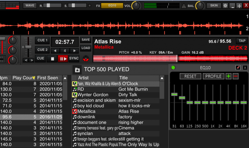Select synclan attack track
This screenshot has width=249, height=148.
115,134
